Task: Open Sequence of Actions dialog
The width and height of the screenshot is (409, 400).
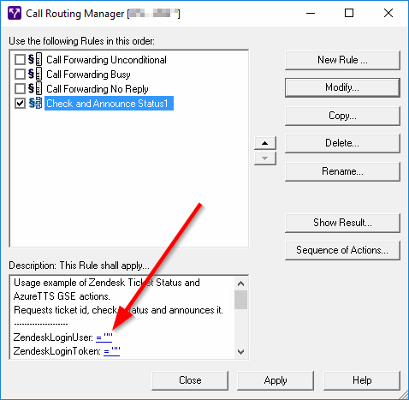Action: (342, 250)
